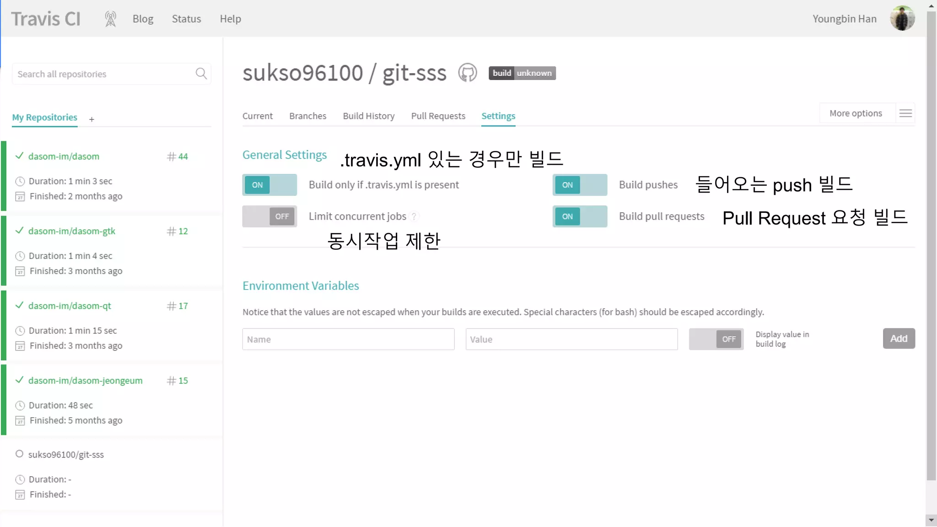
Task: Switch to the Current tab
Action: (x=258, y=116)
